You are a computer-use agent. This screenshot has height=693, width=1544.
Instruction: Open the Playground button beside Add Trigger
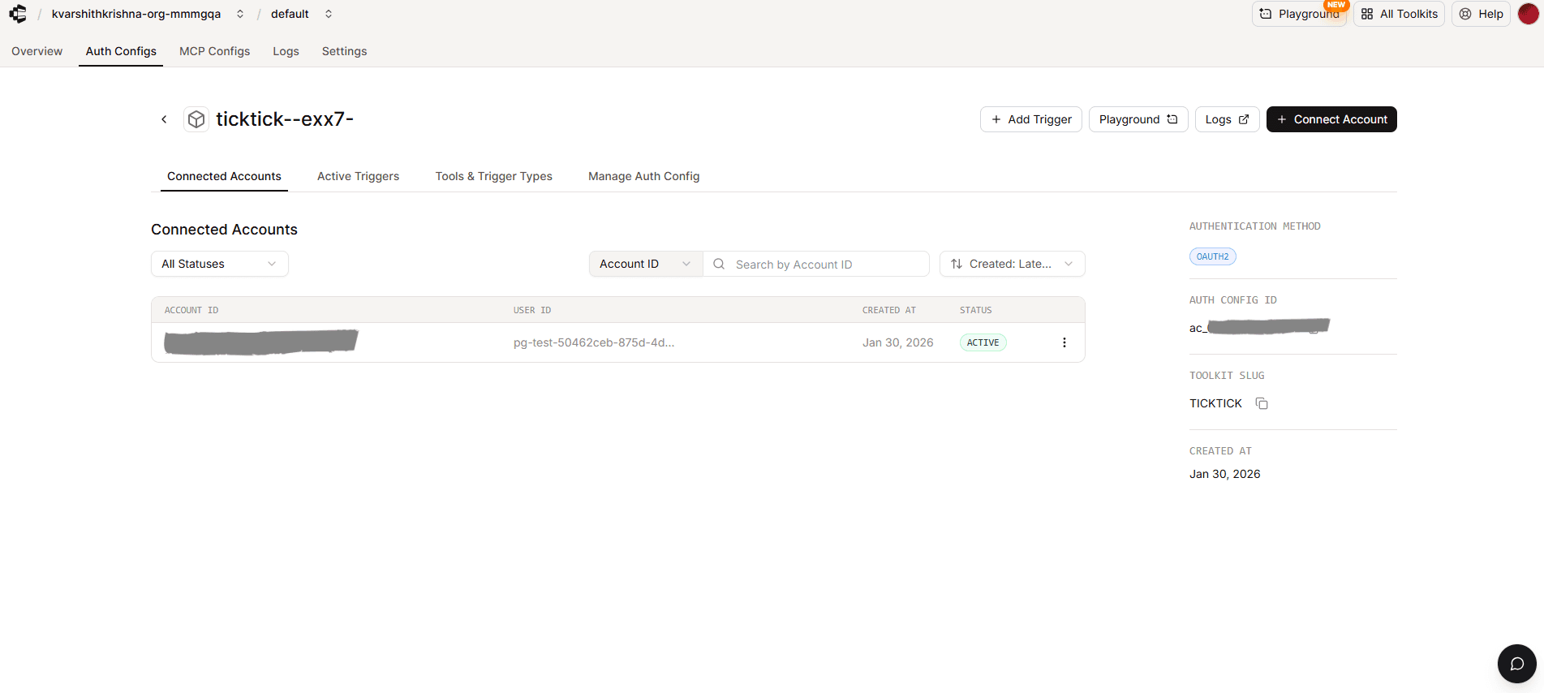1138,119
